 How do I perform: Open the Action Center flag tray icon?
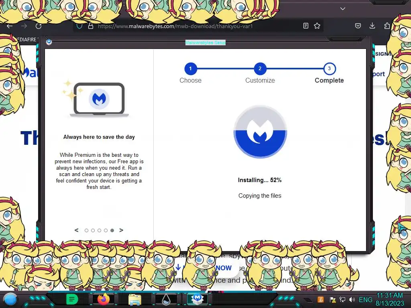coord(333,300)
